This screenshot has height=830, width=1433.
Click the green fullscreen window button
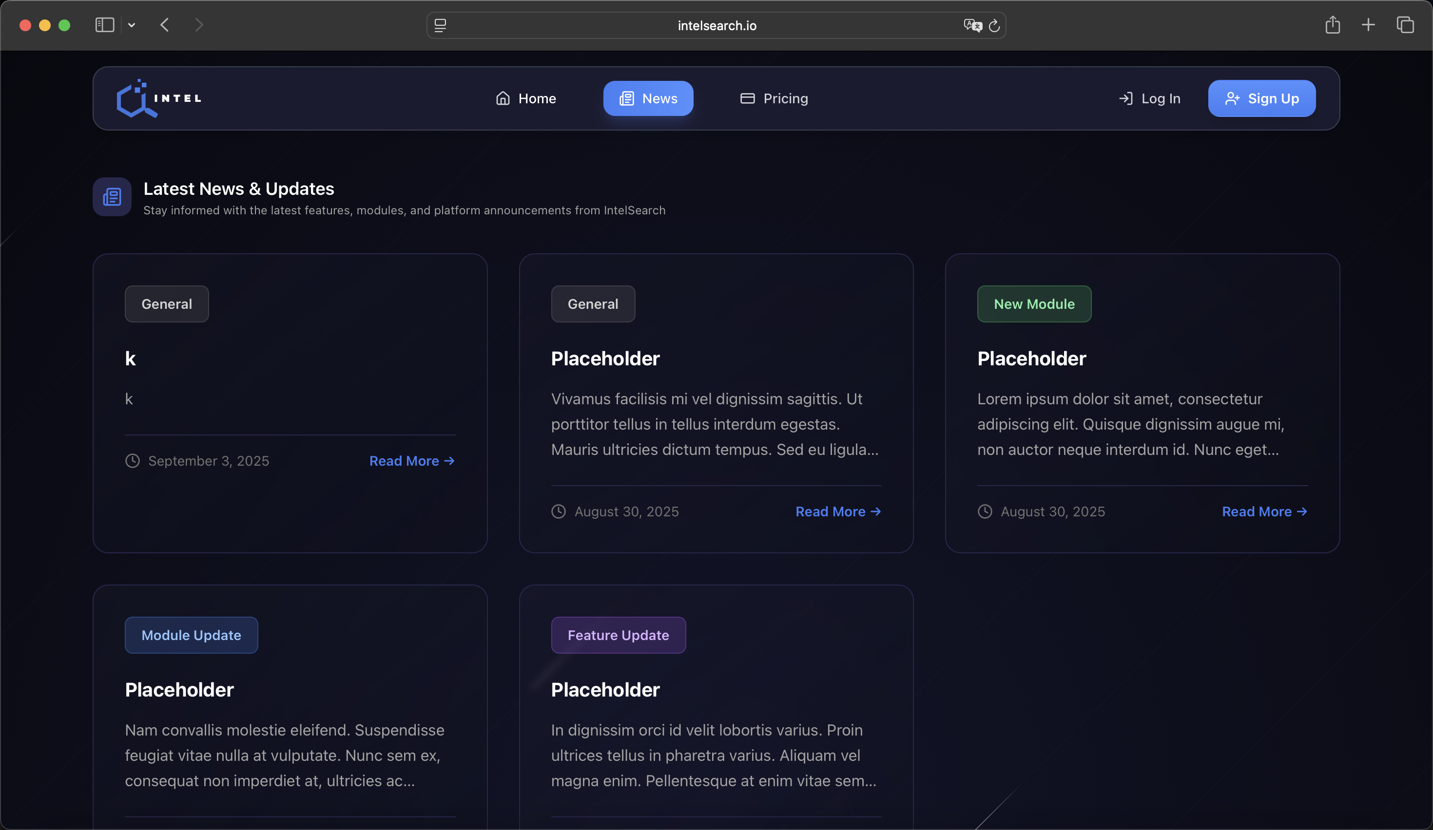(64, 25)
